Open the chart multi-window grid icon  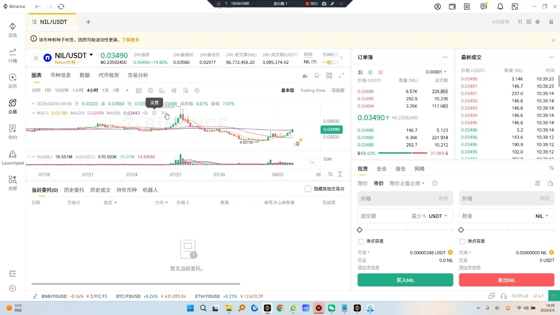(x=329, y=75)
